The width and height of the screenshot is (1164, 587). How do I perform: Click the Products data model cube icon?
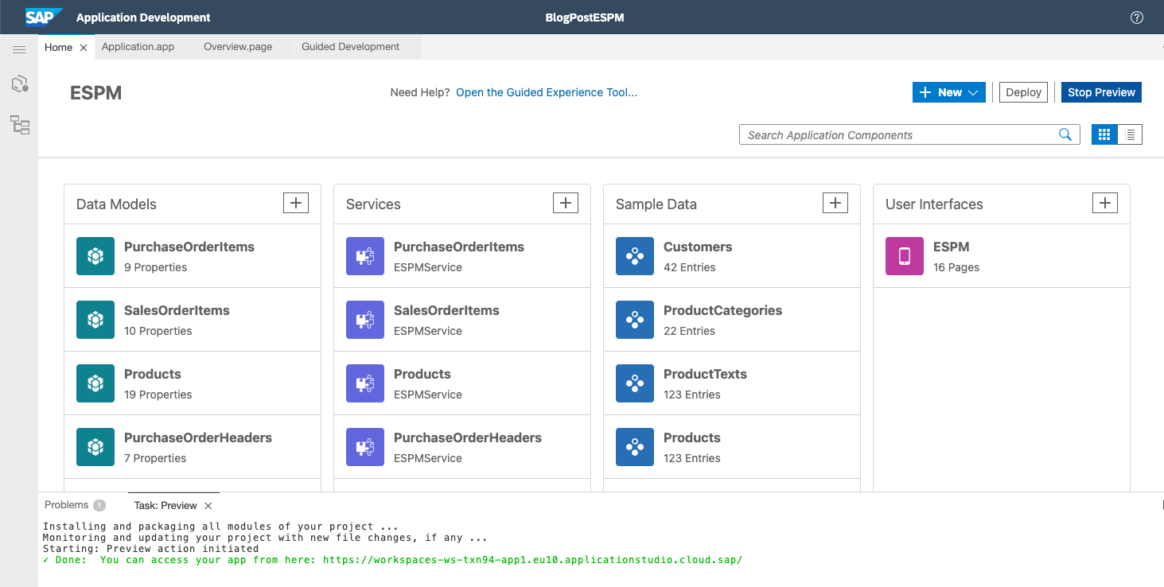[x=95, y=383]
